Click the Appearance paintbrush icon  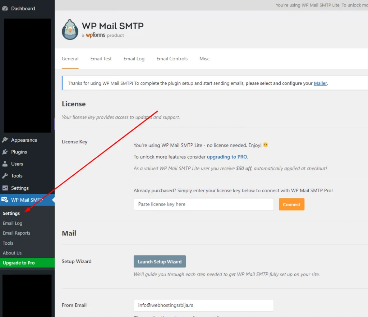click(x=5, y=140)
